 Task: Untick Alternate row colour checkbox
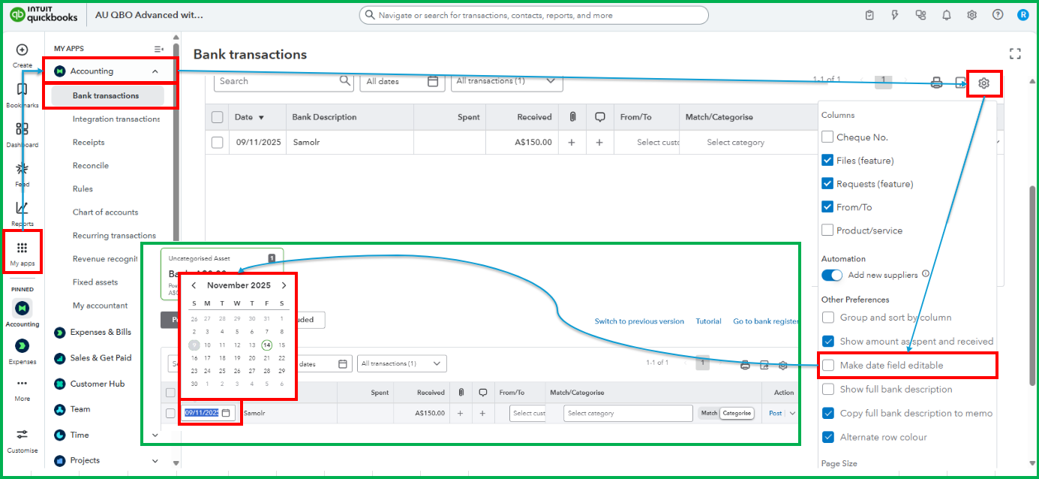828,438
